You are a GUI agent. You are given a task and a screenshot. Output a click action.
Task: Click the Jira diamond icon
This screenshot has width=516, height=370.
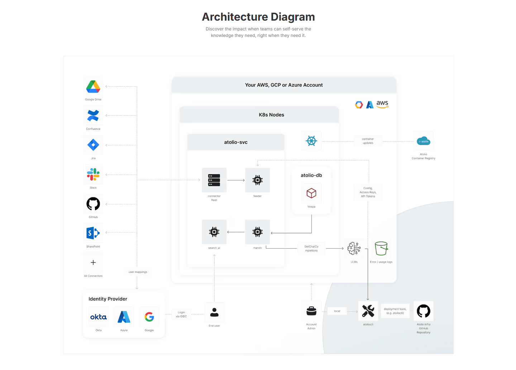click(93, 145)
